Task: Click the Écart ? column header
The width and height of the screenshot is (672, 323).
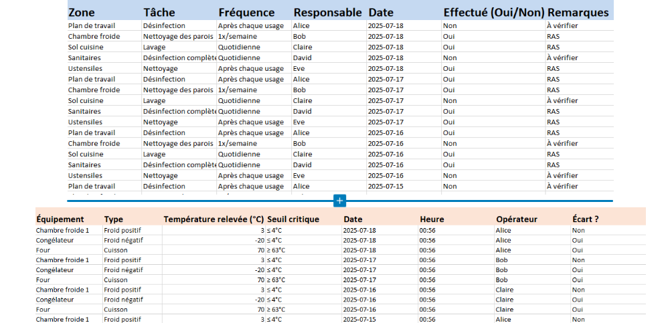Action: pos(585,219)
